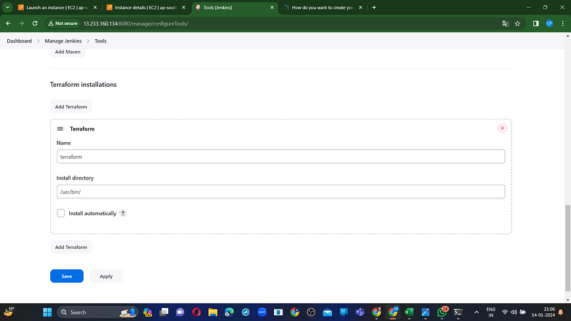The image size is (571, 321).
Task: Open Excel from the taskbar
Action: (409, 313)
